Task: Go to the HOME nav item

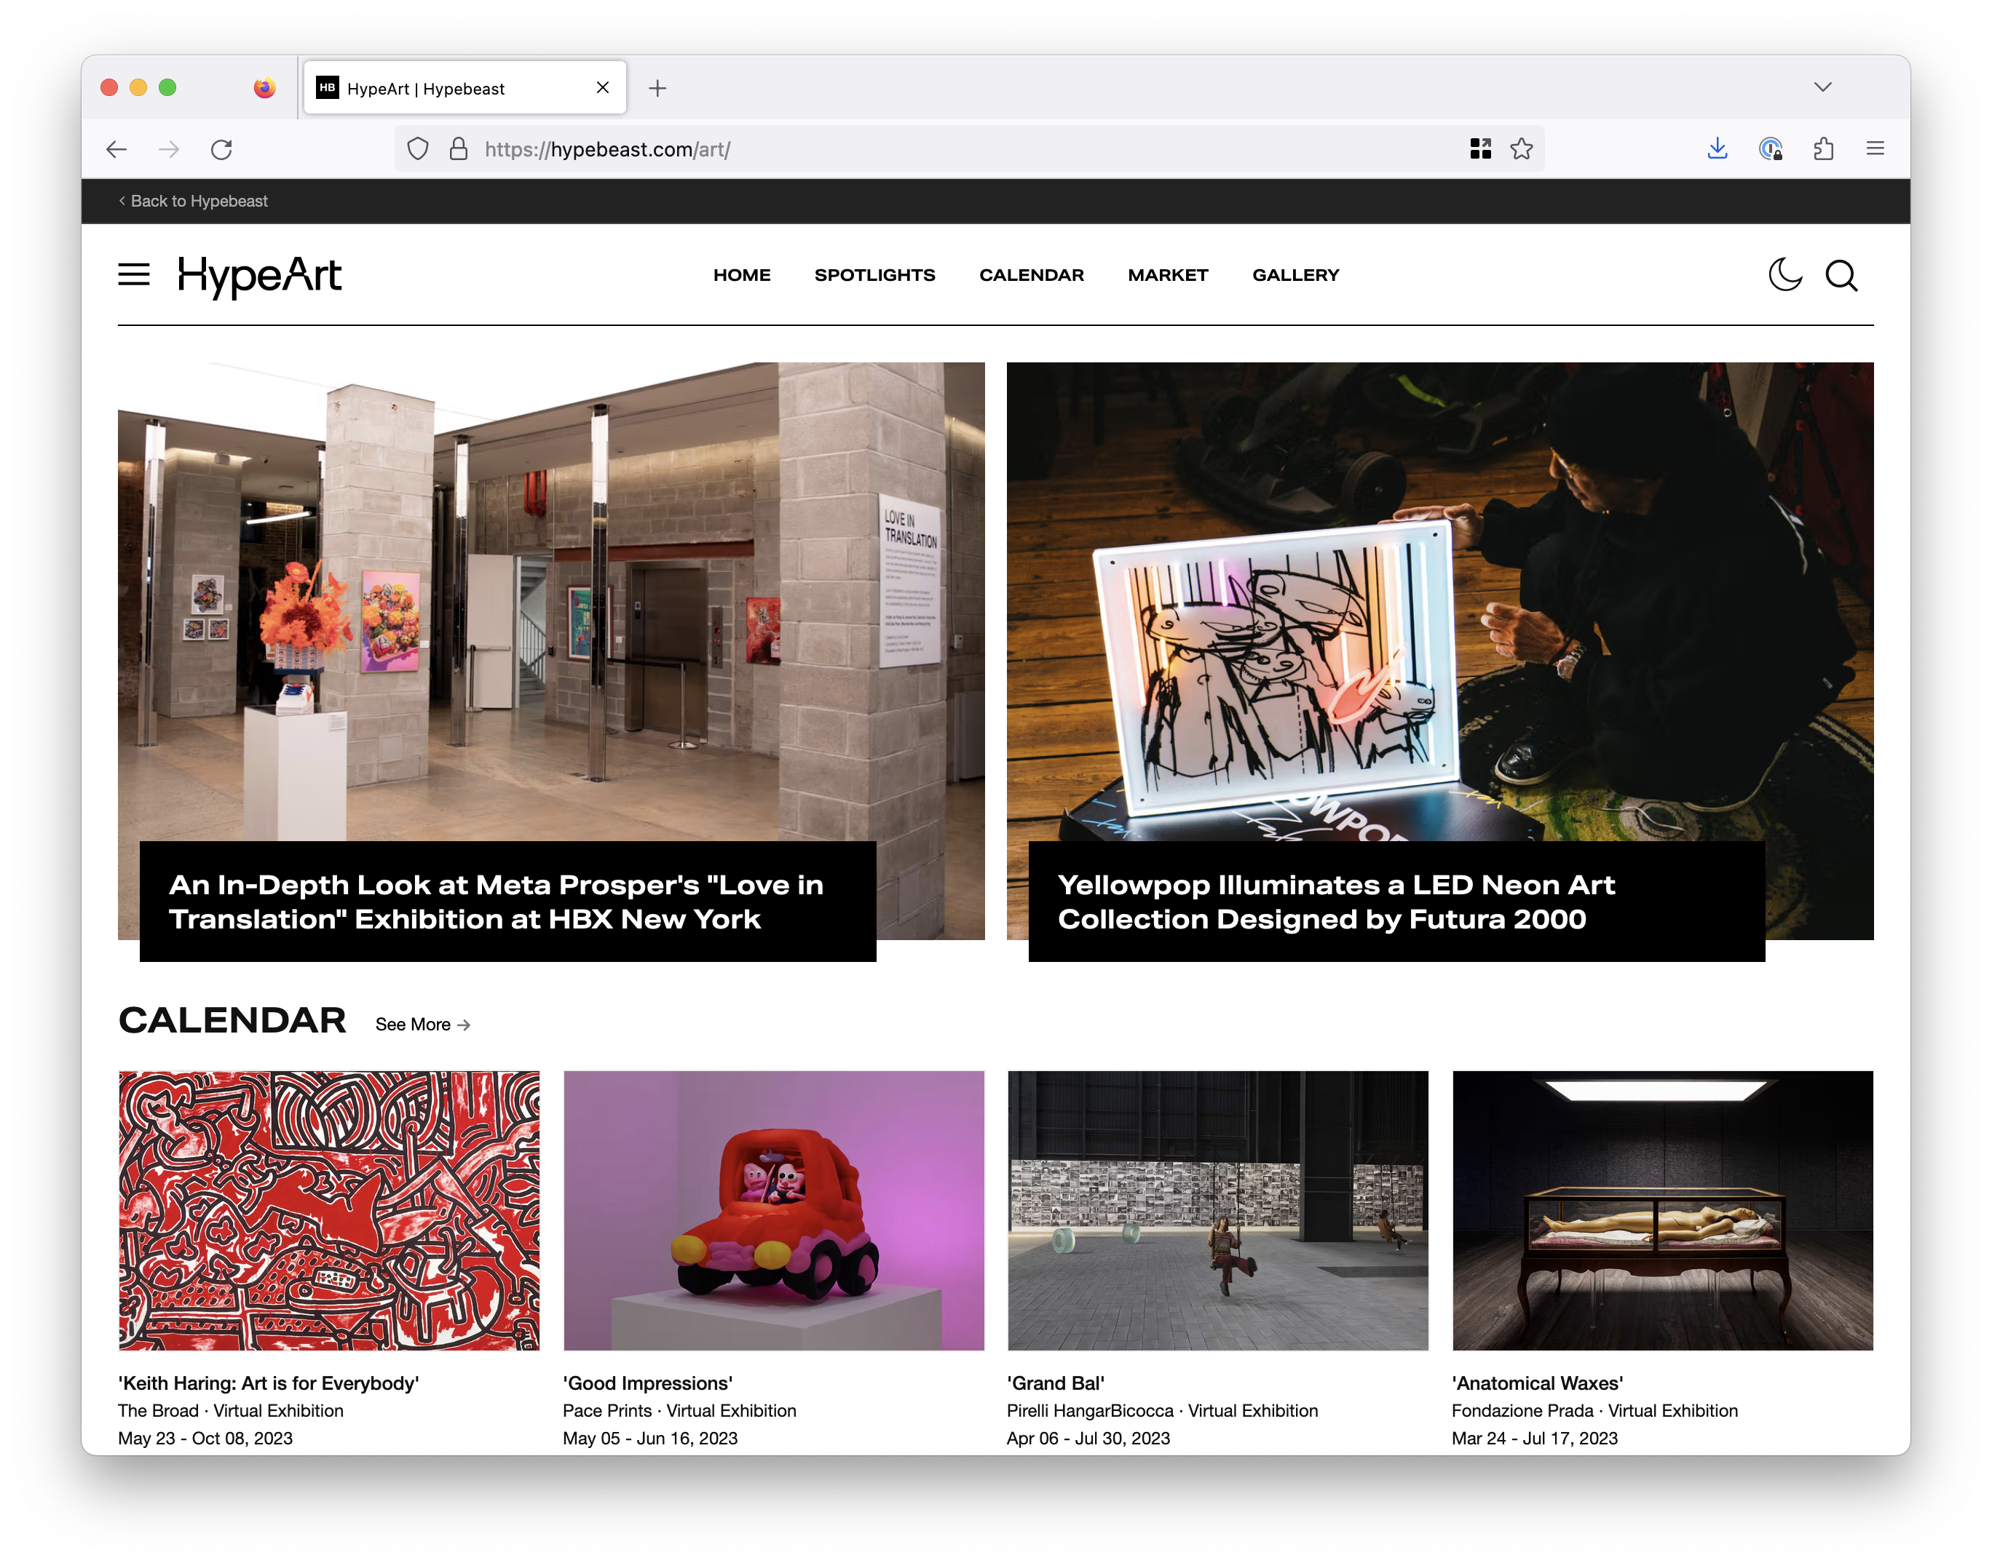Action: pos(741,274)
